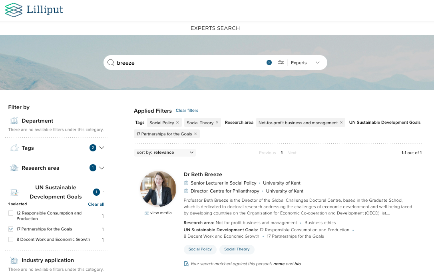This screenshot has height=280, width=434.
Task: Click the Previous page link
Action: click(267, 153)
